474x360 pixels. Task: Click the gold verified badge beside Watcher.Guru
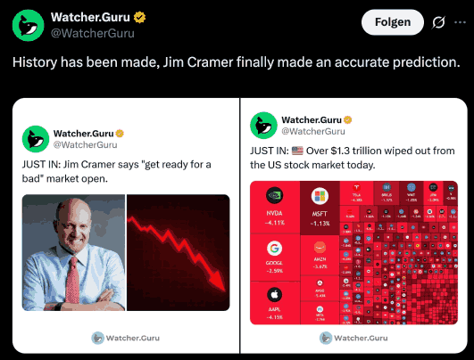(x=139, y=18)
